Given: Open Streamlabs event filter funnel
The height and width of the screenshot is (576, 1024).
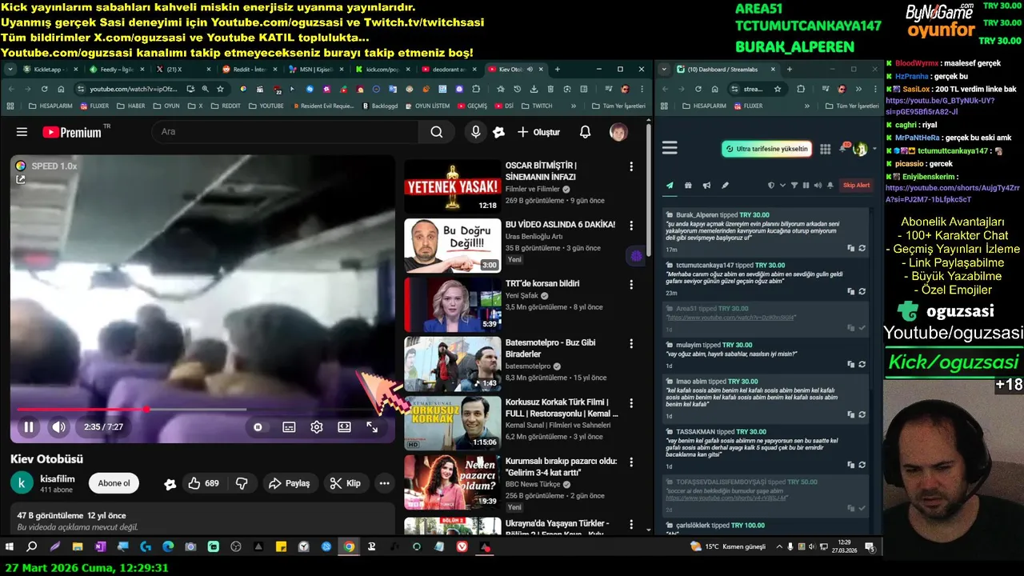Looking at the screenshot, I should click(794, 186).
